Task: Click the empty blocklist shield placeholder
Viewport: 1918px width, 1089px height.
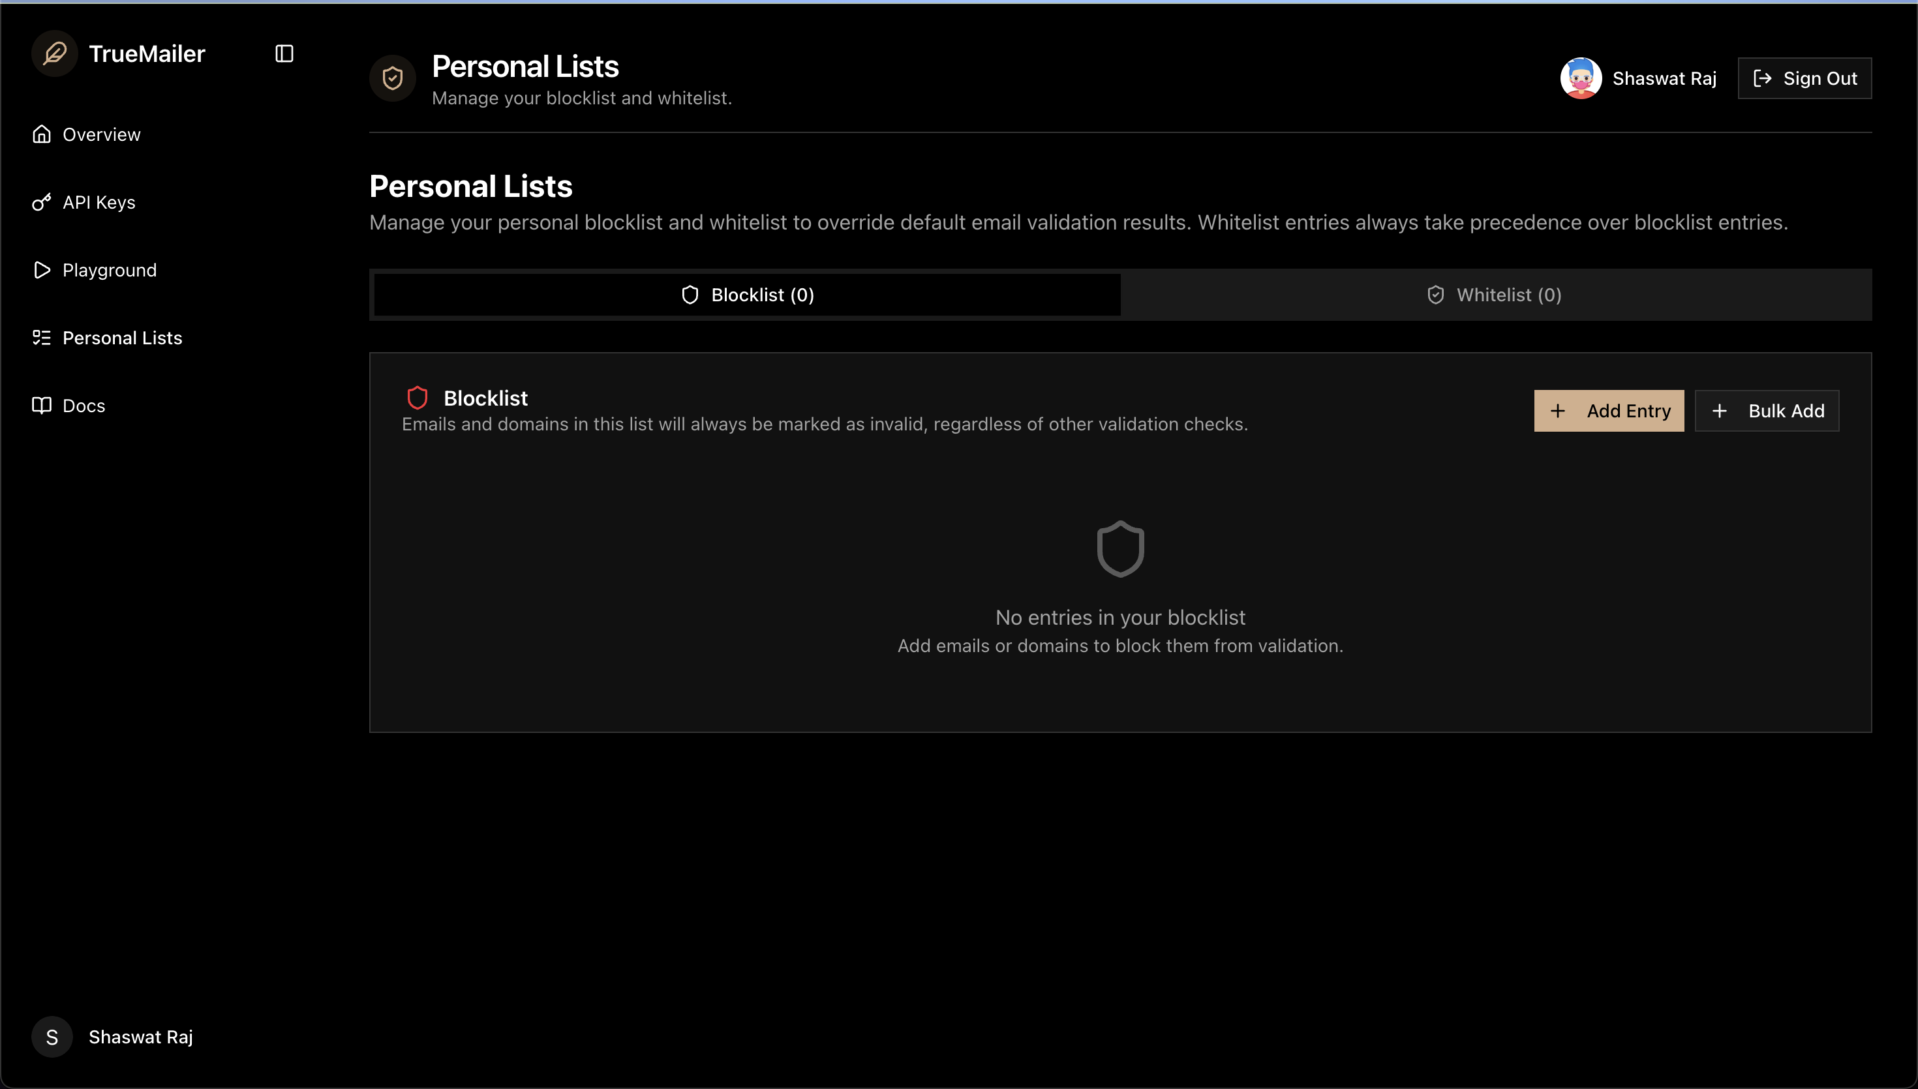Action: (x=1120, y=549)
